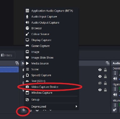The image size is (120, 119).
Task: Pick the globe icon for Browser source
Action: [27, 28]
